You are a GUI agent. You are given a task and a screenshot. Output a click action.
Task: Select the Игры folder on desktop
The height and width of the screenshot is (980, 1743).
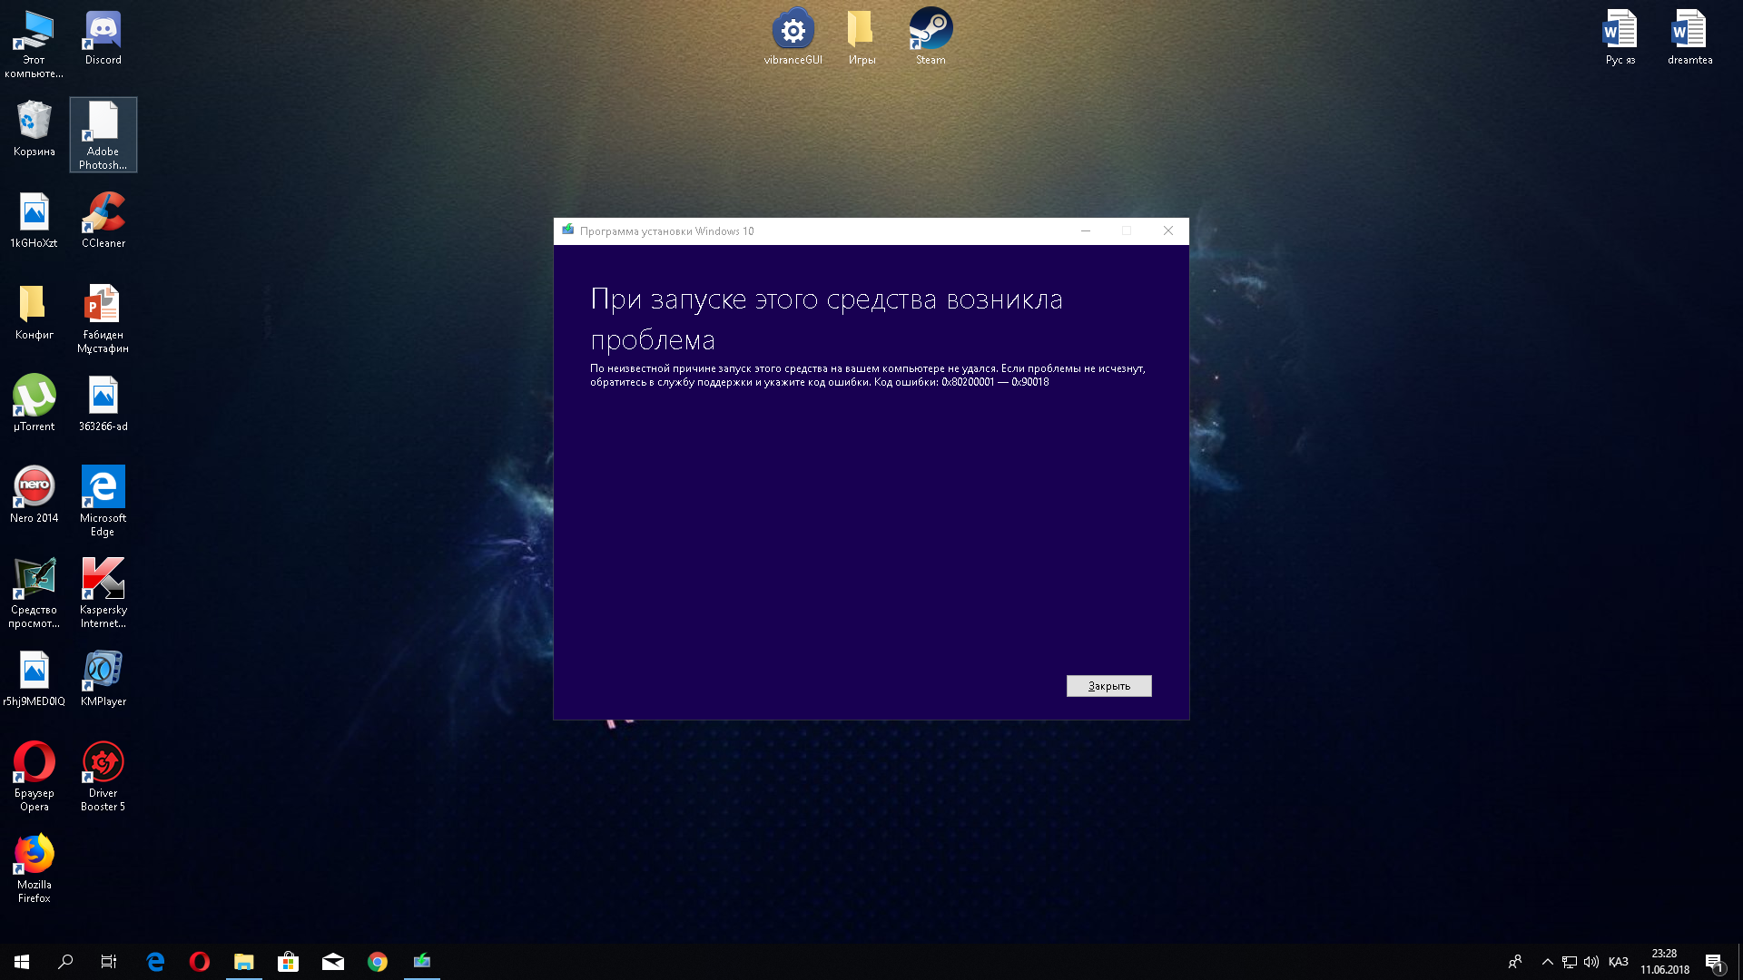pyautogui.click(x=861, y=36)
